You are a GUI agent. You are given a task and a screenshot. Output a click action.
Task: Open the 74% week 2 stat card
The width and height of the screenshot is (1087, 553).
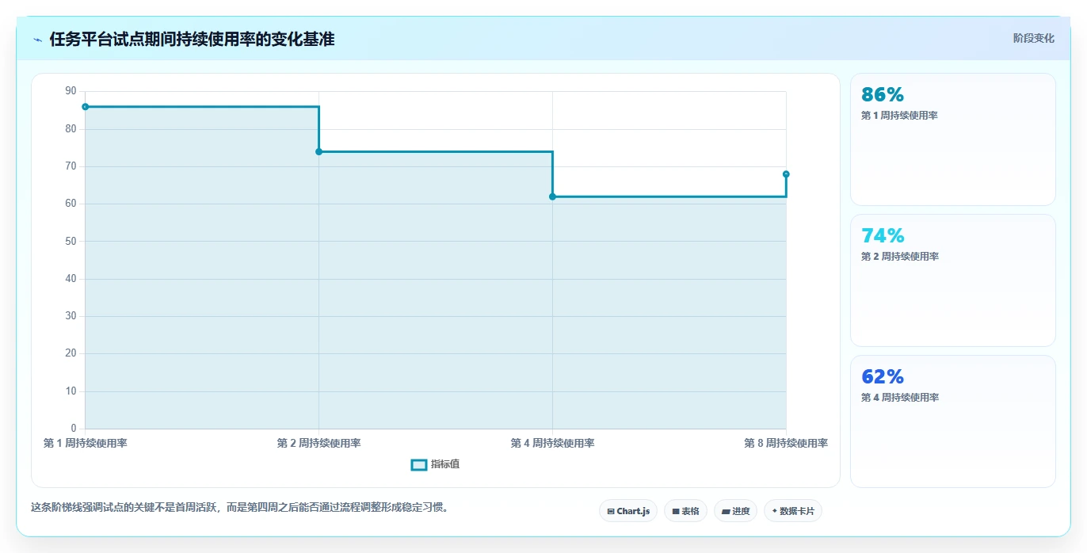tap(952, 280)
